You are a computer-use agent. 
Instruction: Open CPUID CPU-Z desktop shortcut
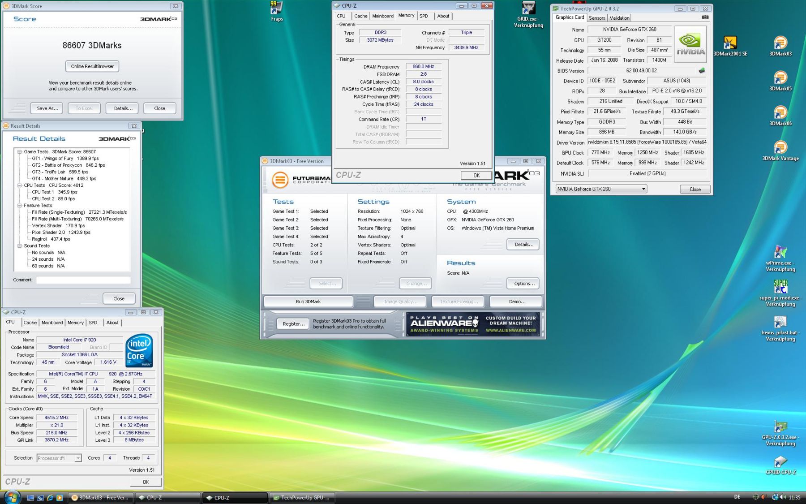(780, 465)
